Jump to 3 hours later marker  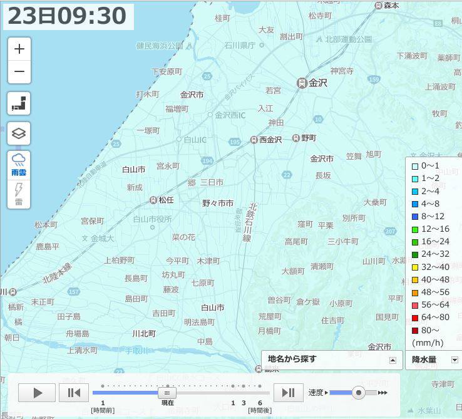coord(244,386)
